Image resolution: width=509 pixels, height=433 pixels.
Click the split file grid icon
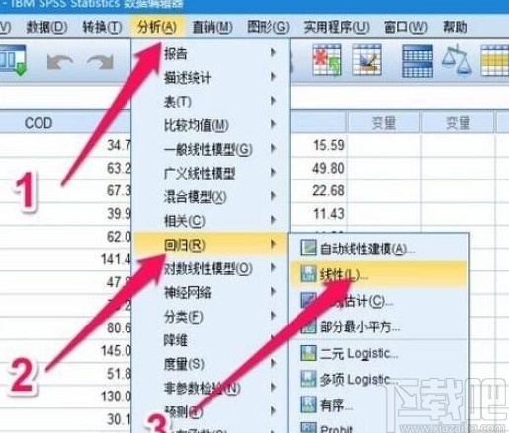pyautogui.click(x=418, y=61)
